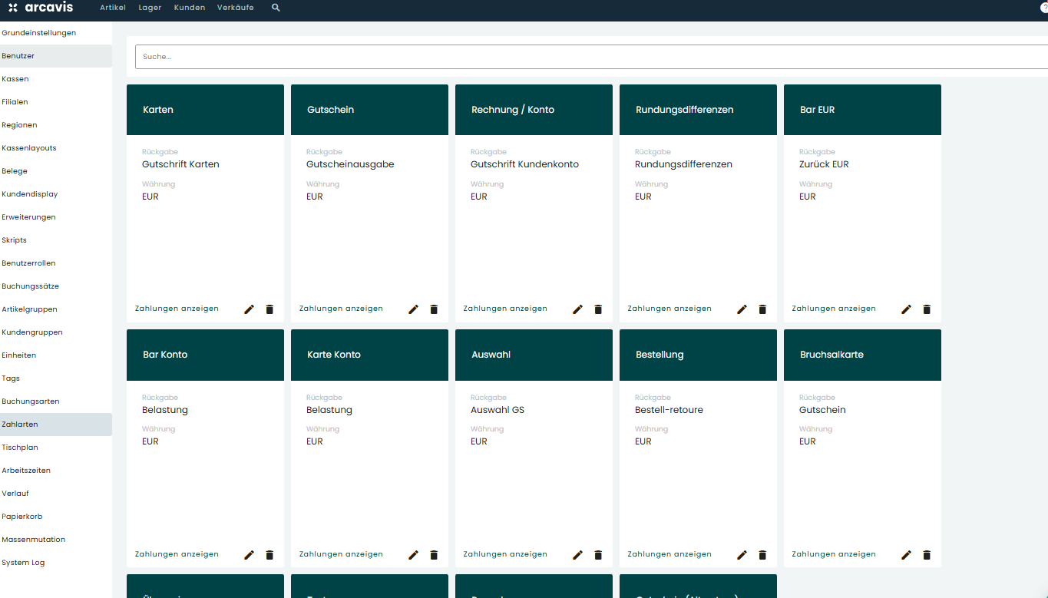The width and height of the screenshot is (1048, 598).
Task: Delete the Karte Konto payment type
Action: [x=434, y=555]
